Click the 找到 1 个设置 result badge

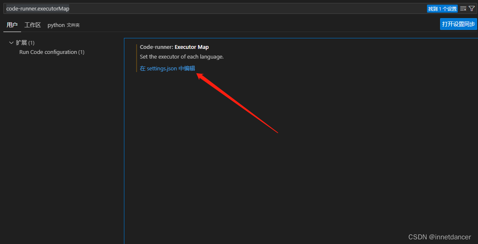click(442, 9)
